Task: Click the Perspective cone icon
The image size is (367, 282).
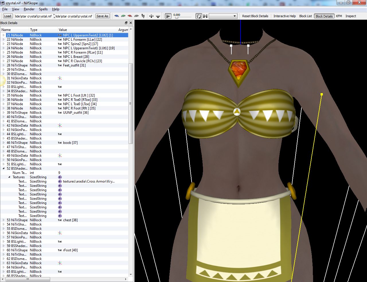Action: (x=158, y=16)
